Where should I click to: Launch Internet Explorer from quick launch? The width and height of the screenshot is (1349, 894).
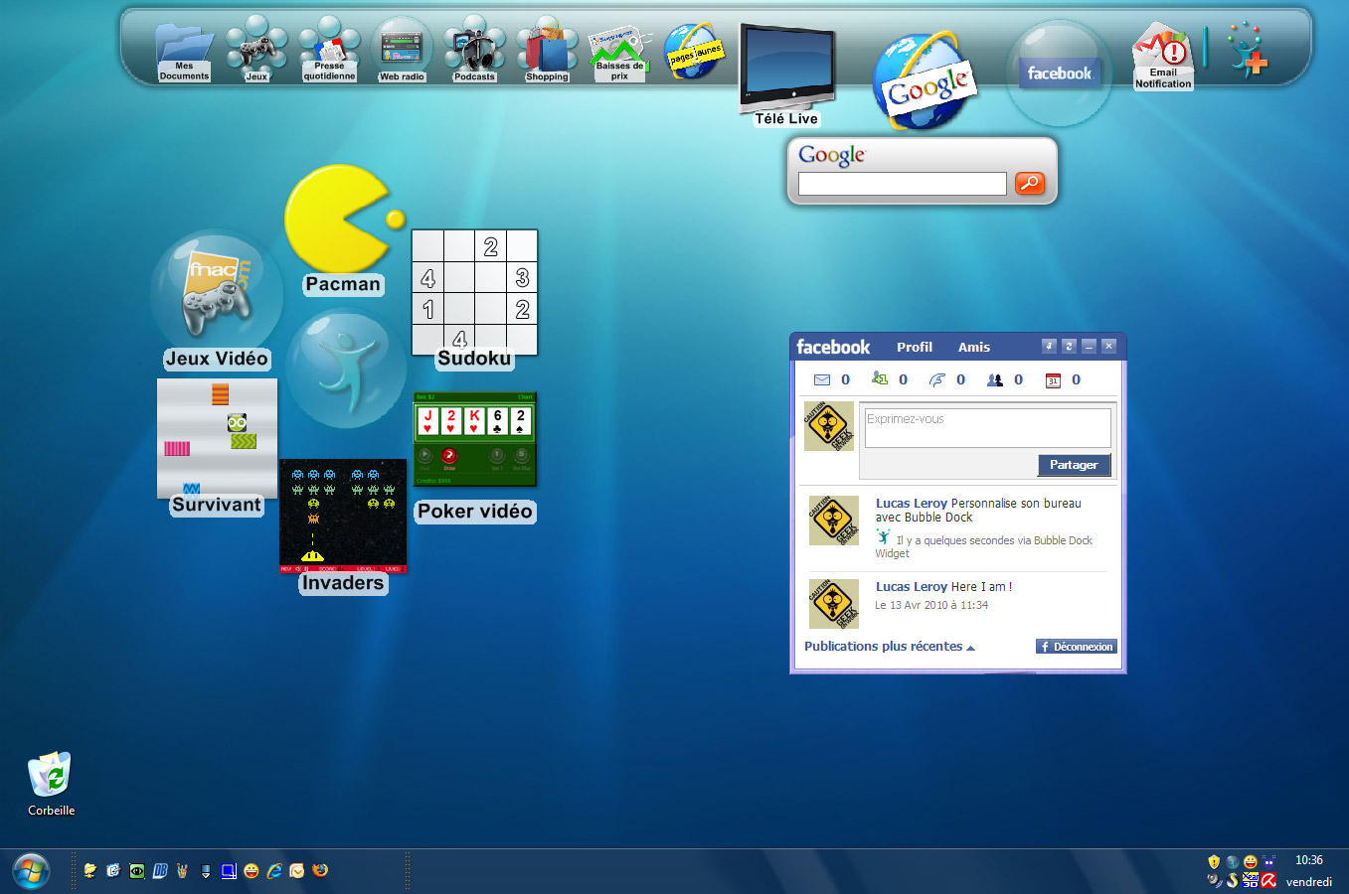(273, 871)
